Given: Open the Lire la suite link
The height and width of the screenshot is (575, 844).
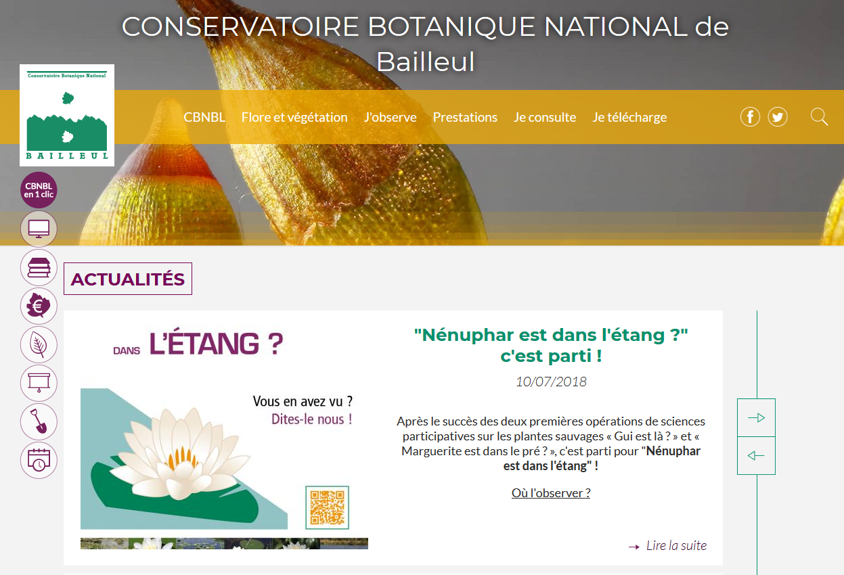Looking at the screenshot, I should (676, 545).
